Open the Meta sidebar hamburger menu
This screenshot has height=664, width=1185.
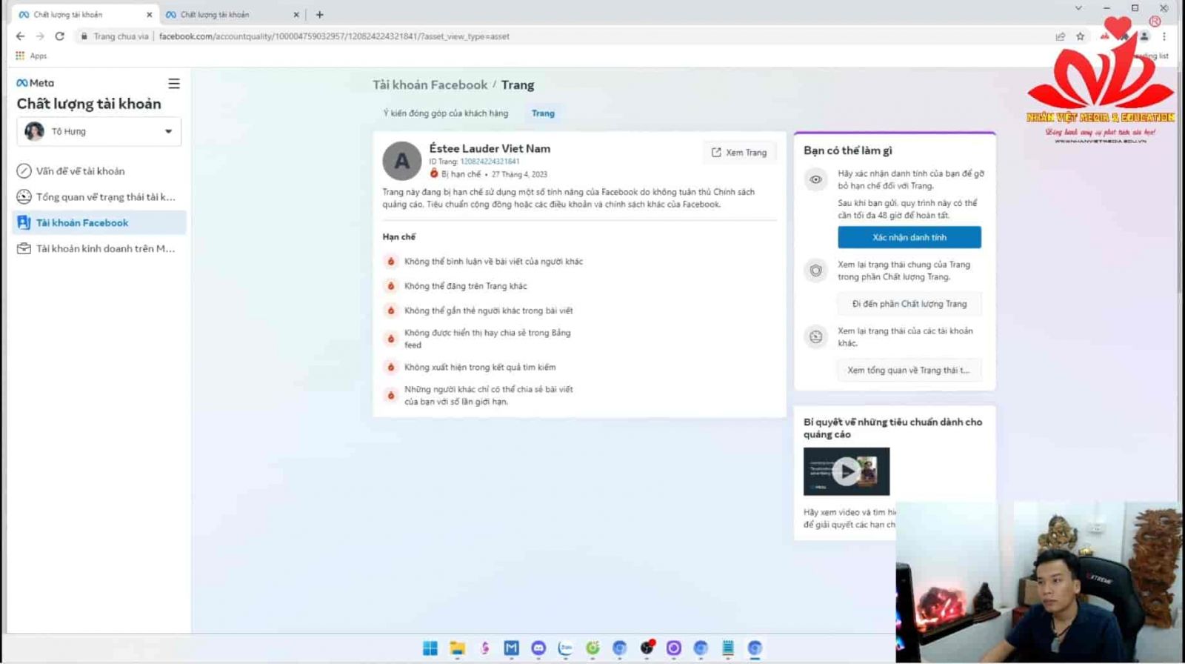coord(174,84)
